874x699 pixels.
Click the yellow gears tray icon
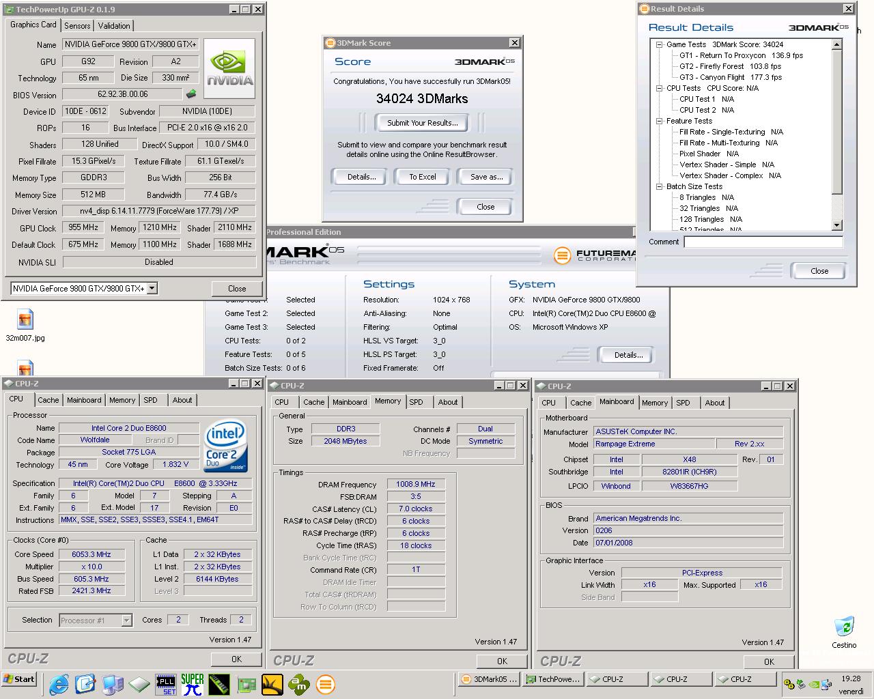click(790, 684)
